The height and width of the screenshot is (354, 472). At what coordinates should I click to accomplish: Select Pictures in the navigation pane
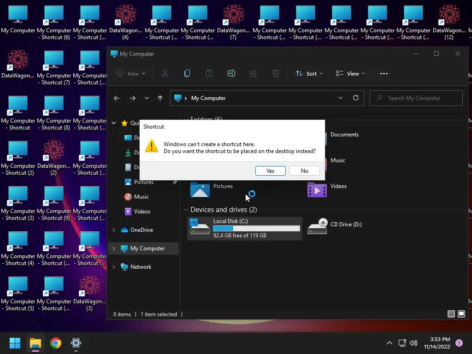pos(144,182)
